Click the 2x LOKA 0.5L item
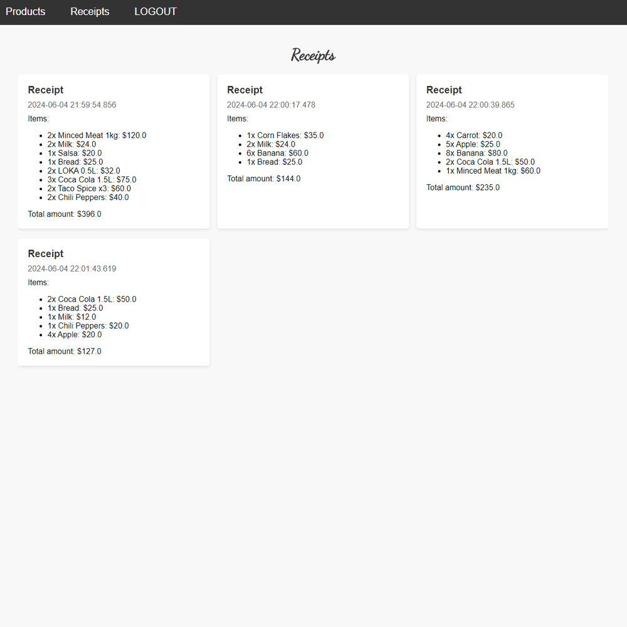Screen dimensions: 627x627 click(x=83, y=171)
